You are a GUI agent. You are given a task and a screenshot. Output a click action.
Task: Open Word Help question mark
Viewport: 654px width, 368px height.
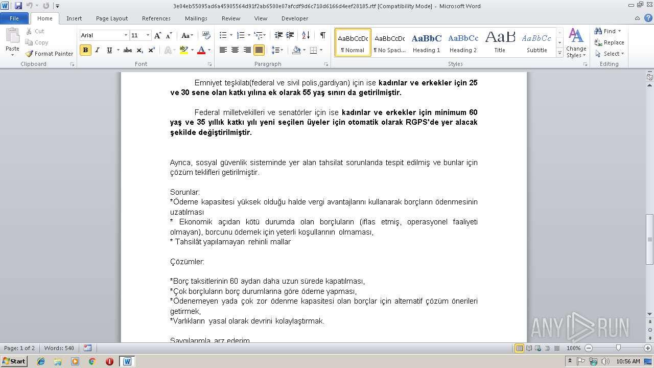coord(648,18)
